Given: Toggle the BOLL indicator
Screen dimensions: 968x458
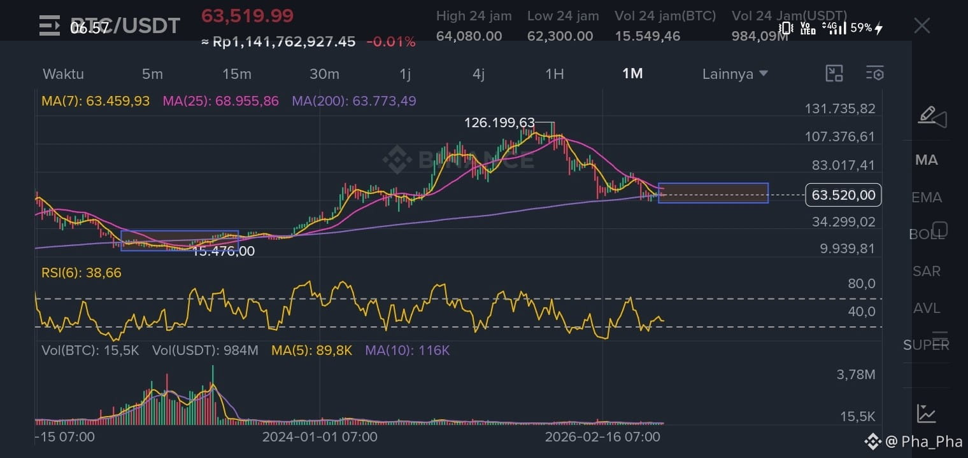Looking at the screenshot, I should coord(927,235).
